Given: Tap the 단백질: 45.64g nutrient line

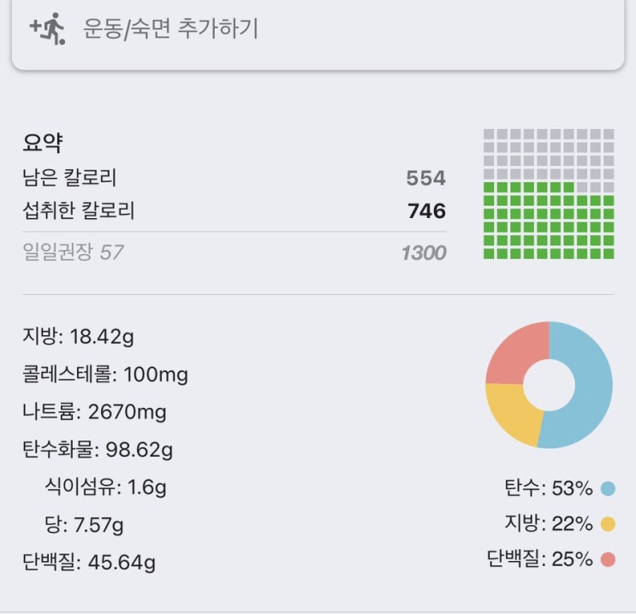Looking at the screenshot, I should point(90,563).
